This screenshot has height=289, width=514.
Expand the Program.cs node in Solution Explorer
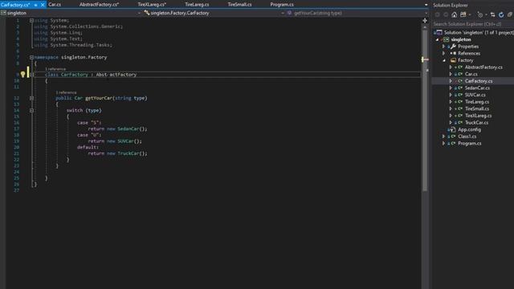coord(444,144)
